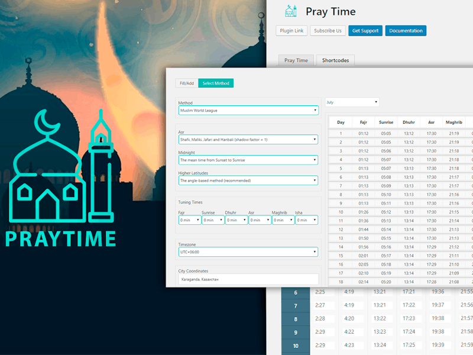Click the Fajr column header
473x355 pixels.
point(363,122)
